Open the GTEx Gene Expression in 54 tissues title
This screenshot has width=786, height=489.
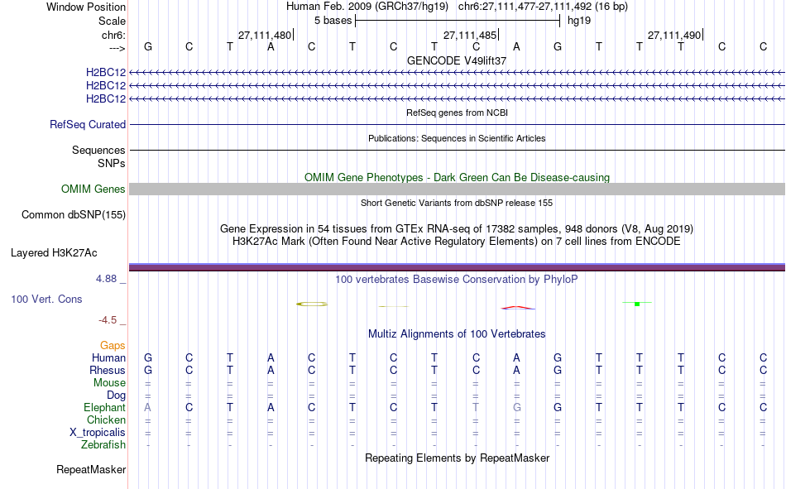click(x=457, y=228)
